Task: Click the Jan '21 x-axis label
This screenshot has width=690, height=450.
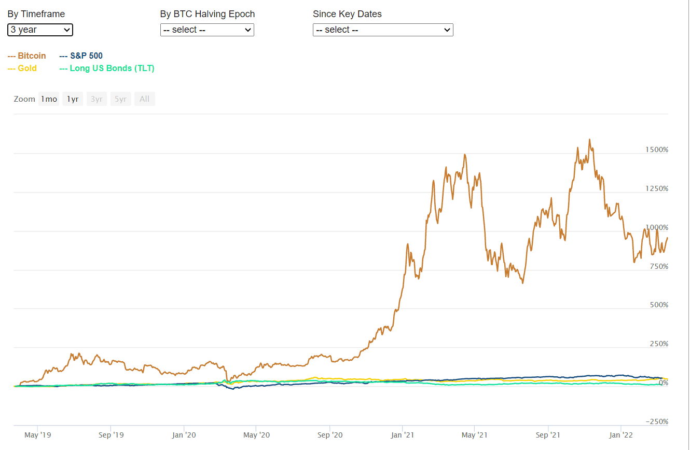Action: point(403,435)
